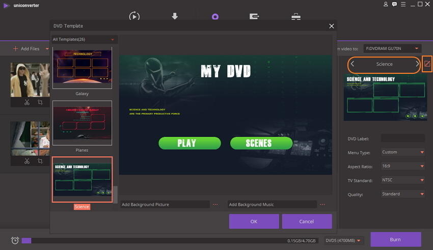Open the Quality Standard dropdown

[402, 194]
